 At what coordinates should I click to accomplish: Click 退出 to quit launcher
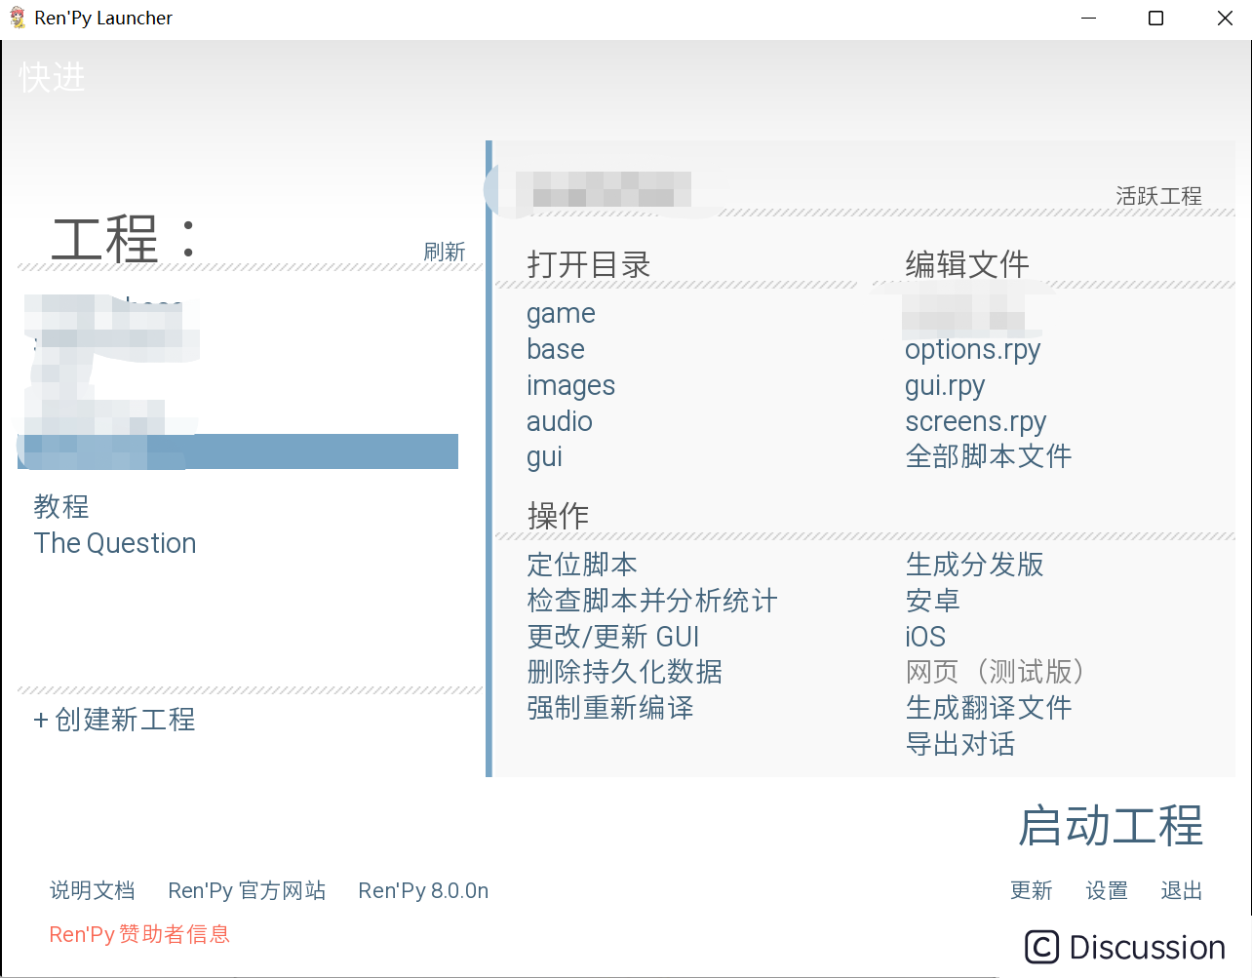[1182, 890]
